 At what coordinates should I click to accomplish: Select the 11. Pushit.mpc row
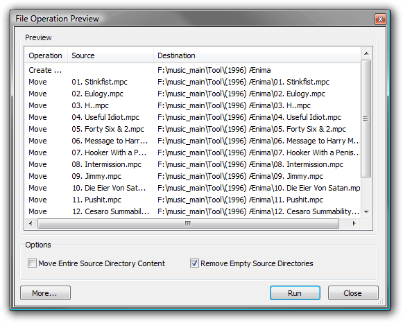(x=193, y=200)
